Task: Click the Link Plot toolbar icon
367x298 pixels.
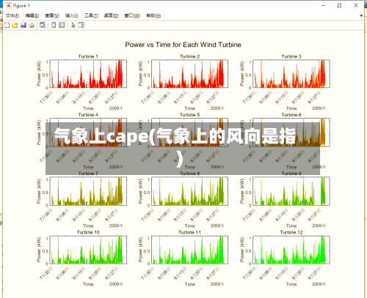Action: point(43,25)
